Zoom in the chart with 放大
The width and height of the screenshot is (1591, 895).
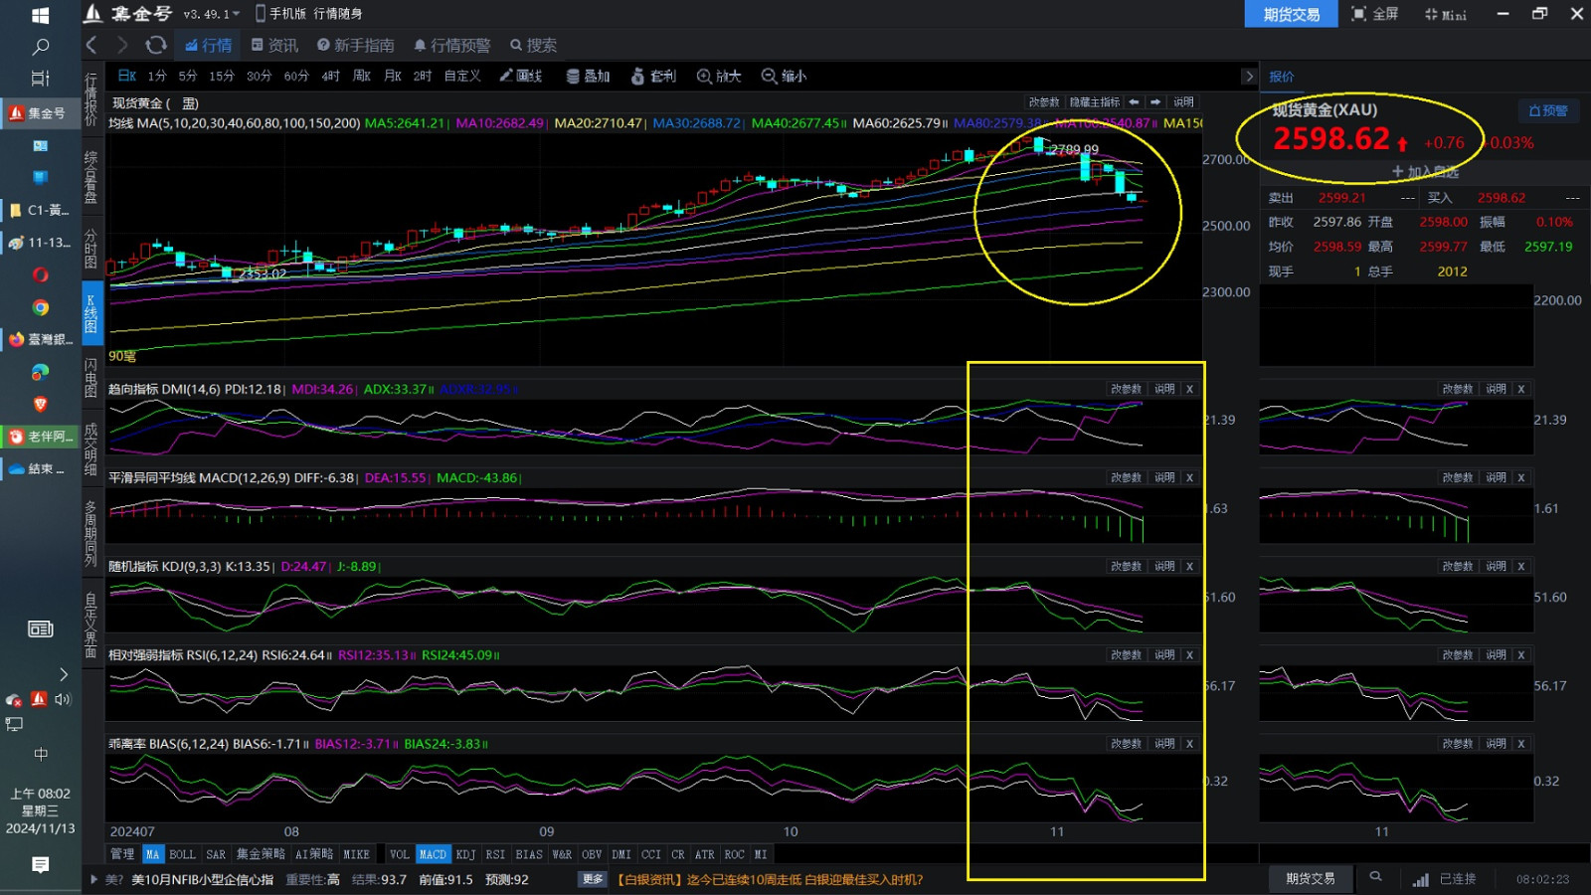click(x=719, y=76)
